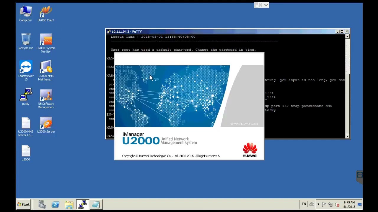Click the Show desktop button
Viewport: 378px width, 212px height.
[x=360, y=204]
